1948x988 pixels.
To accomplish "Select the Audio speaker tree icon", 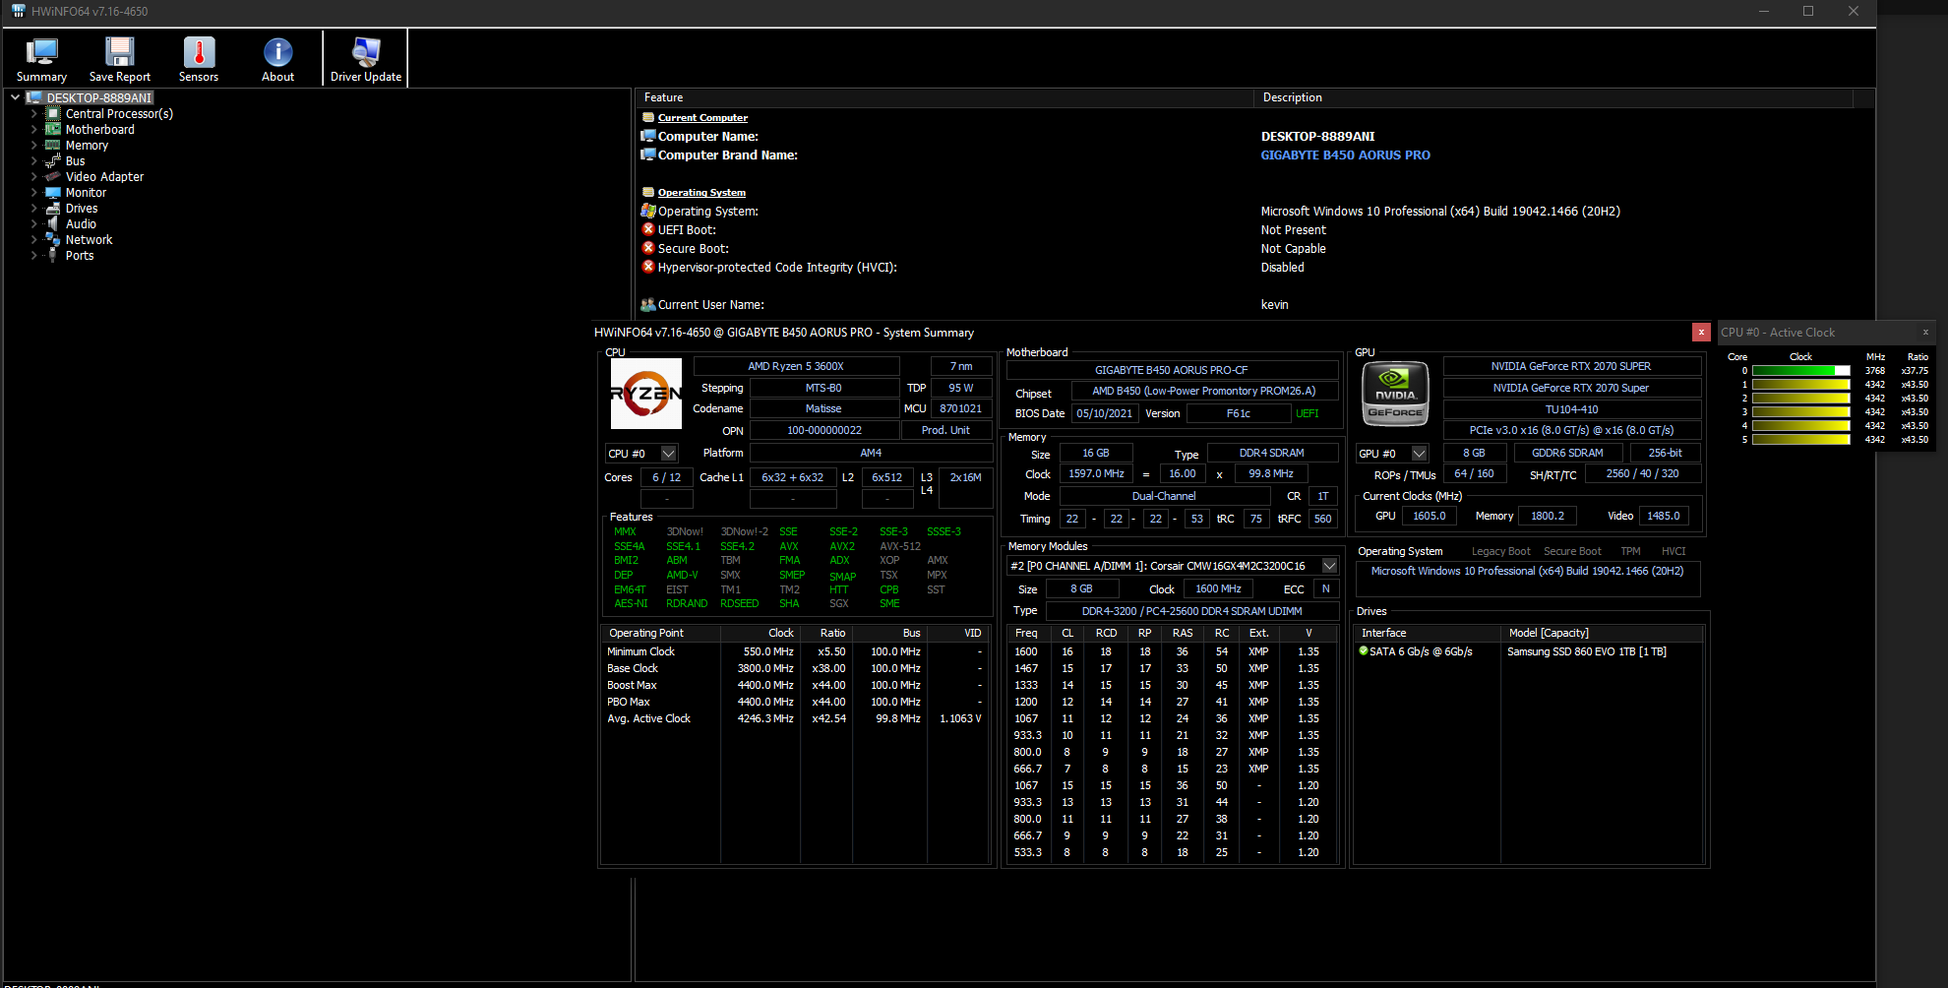I will (53, 224).
